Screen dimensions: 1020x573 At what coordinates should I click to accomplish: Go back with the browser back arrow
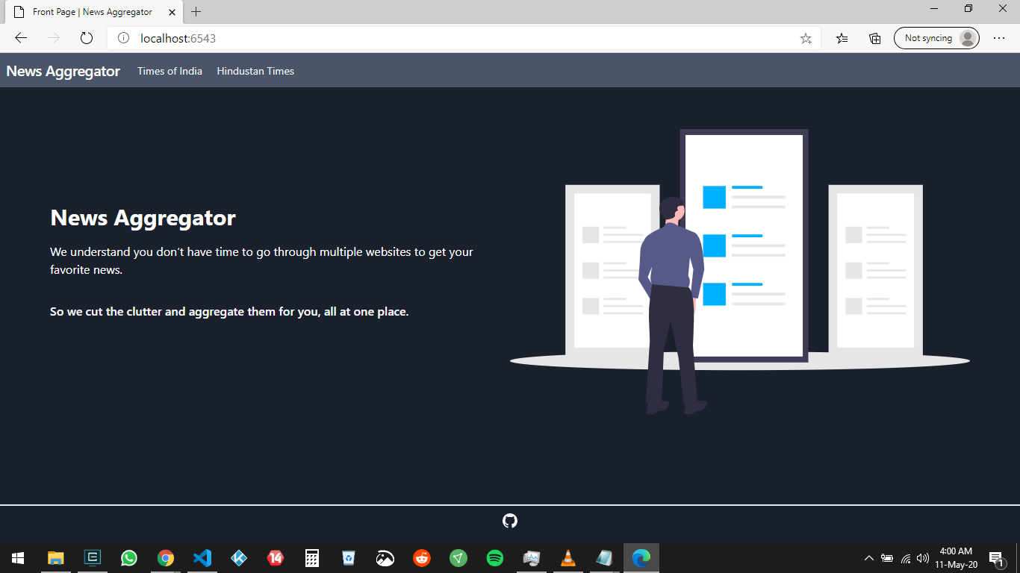[21, 38]
